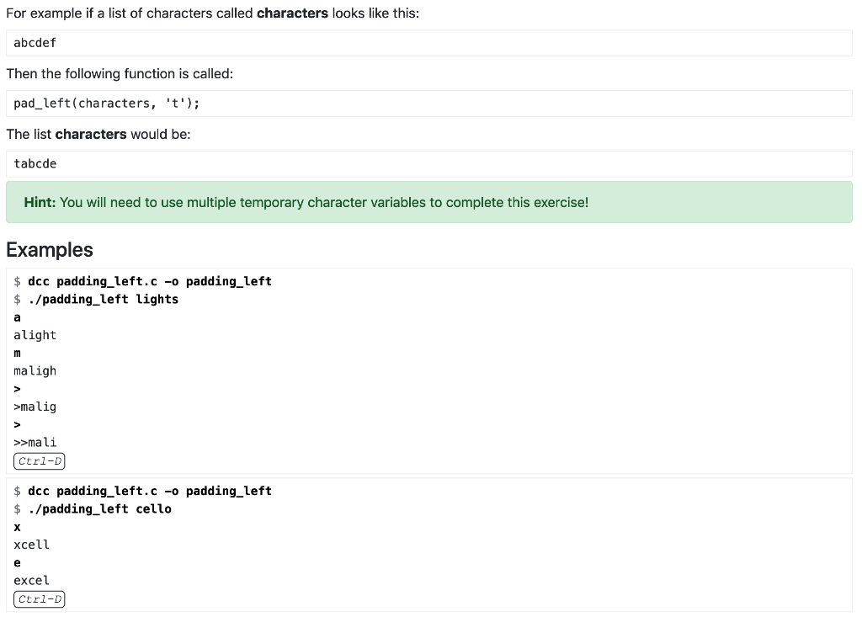The height and width of the screenshot is (617, 862).
Task: Click the first Ctrl-D keyboard badge
Action: pos(39,460)
